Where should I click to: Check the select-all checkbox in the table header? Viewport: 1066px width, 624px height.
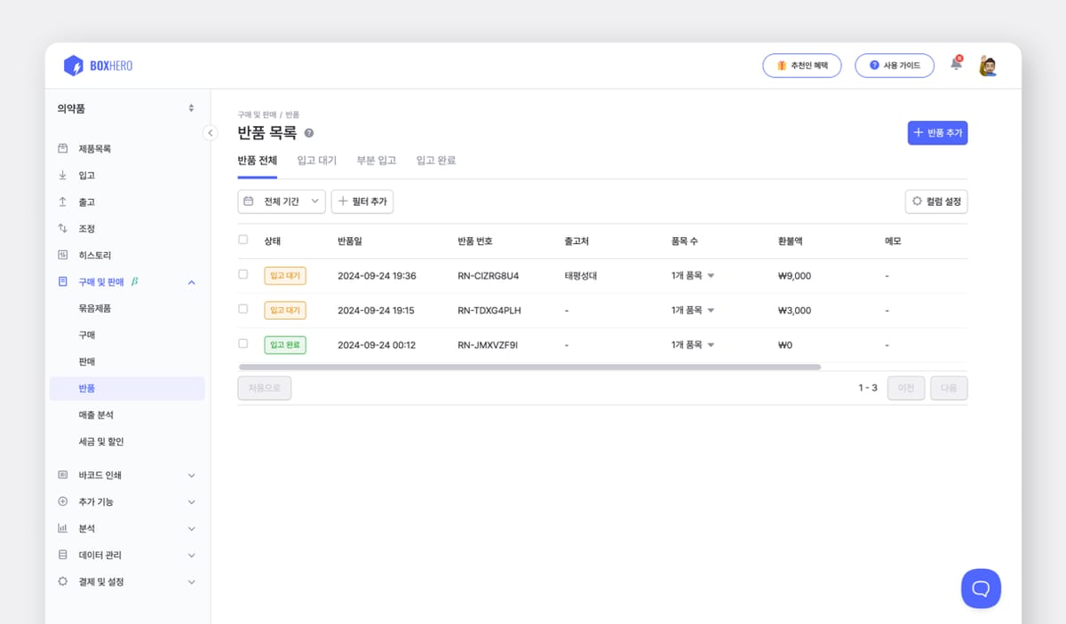pyautogui.click(x=243, y=241)
